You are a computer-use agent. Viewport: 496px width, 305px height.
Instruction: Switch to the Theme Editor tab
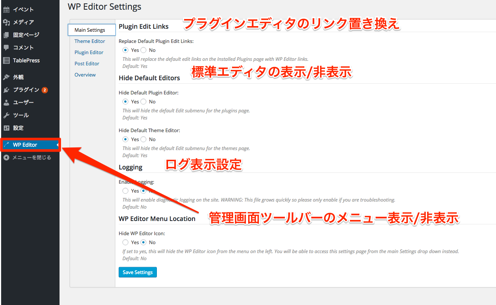90,41
